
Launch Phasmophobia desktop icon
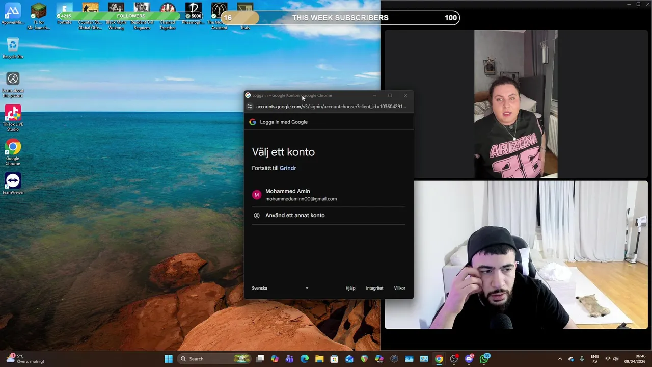[x=193, y=14]
